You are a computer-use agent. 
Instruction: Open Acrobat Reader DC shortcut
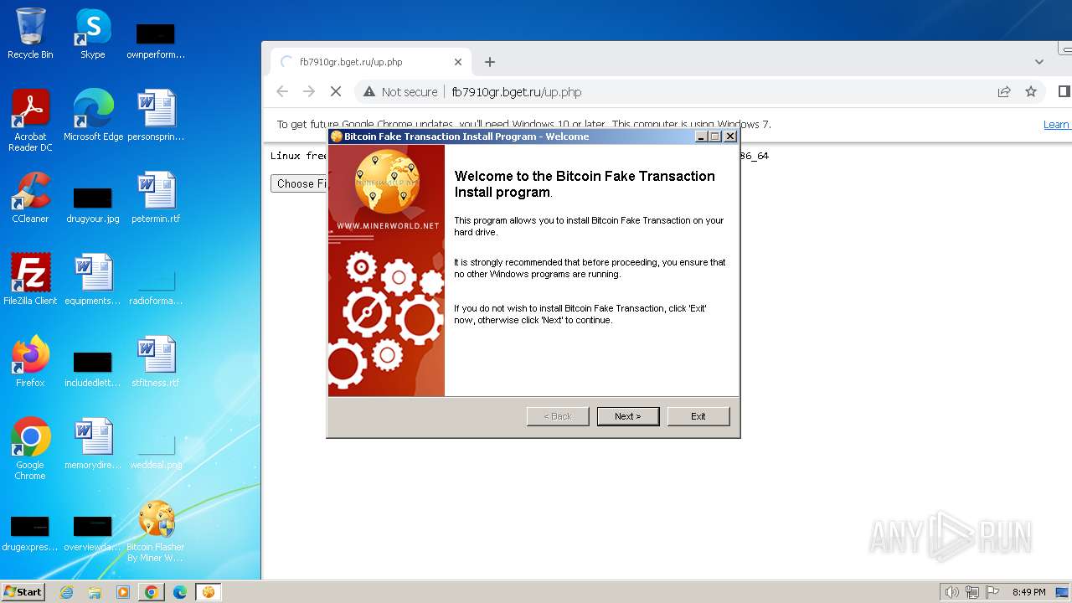point(30,120)
